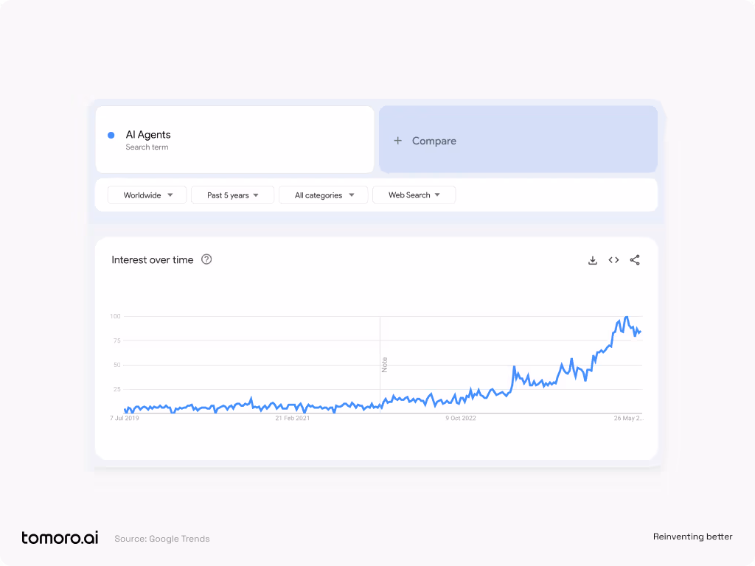Click the Reinventing better tagline

pos(692,537)
